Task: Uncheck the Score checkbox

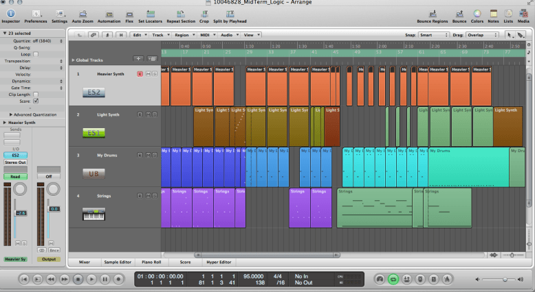Action: [x=36, y=101]
